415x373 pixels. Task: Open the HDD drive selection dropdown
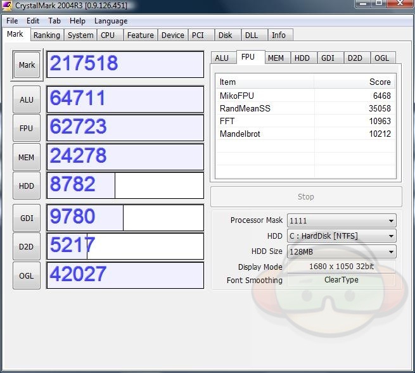pyautogui.click(x=342, y=236)
